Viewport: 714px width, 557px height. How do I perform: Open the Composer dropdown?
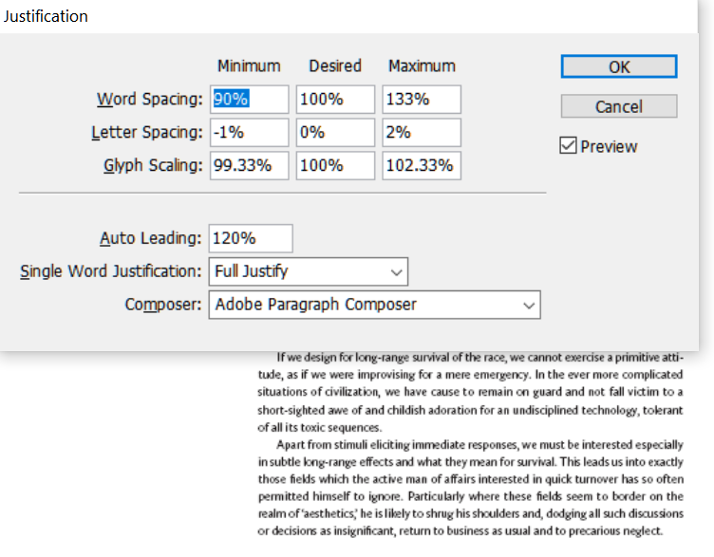coord(375,305)
